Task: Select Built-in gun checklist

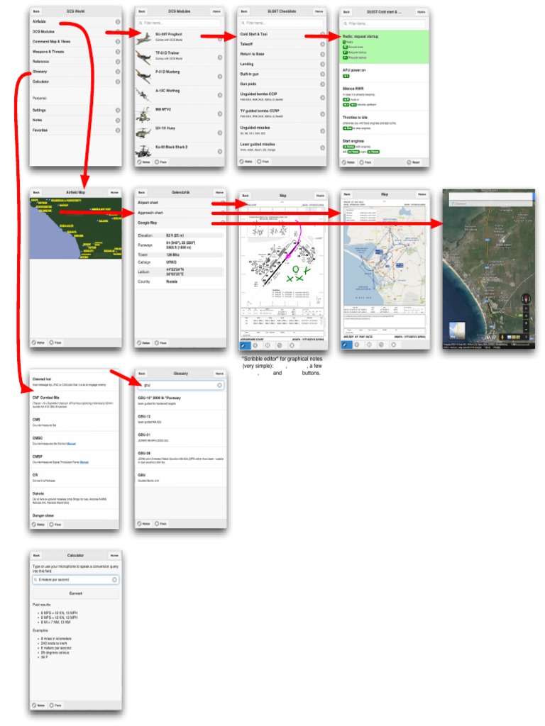Action: (281, 74)
